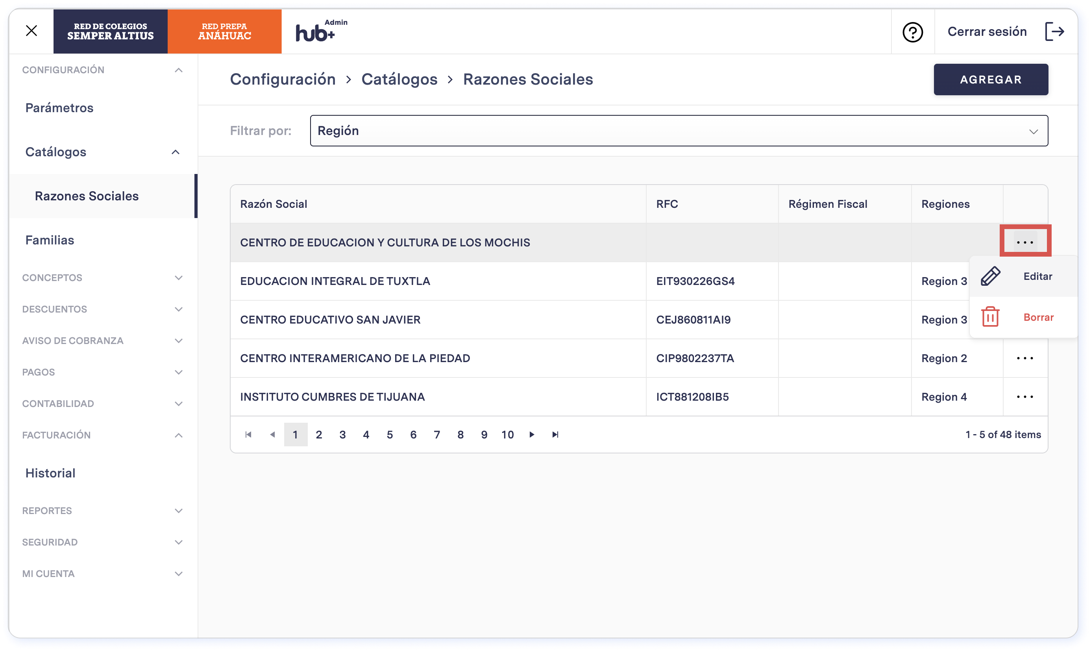Open options menu for Centro Interamericano de la Piedad
The image size is (1091, 651).
pyautogui.click(x=1025, y=358)
